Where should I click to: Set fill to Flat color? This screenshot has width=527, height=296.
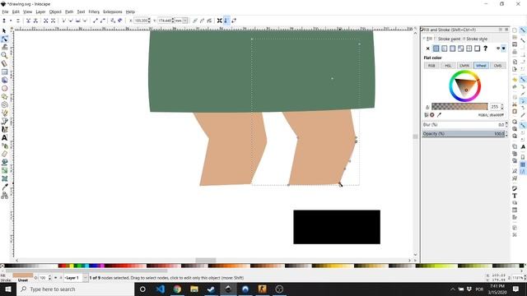436,49
